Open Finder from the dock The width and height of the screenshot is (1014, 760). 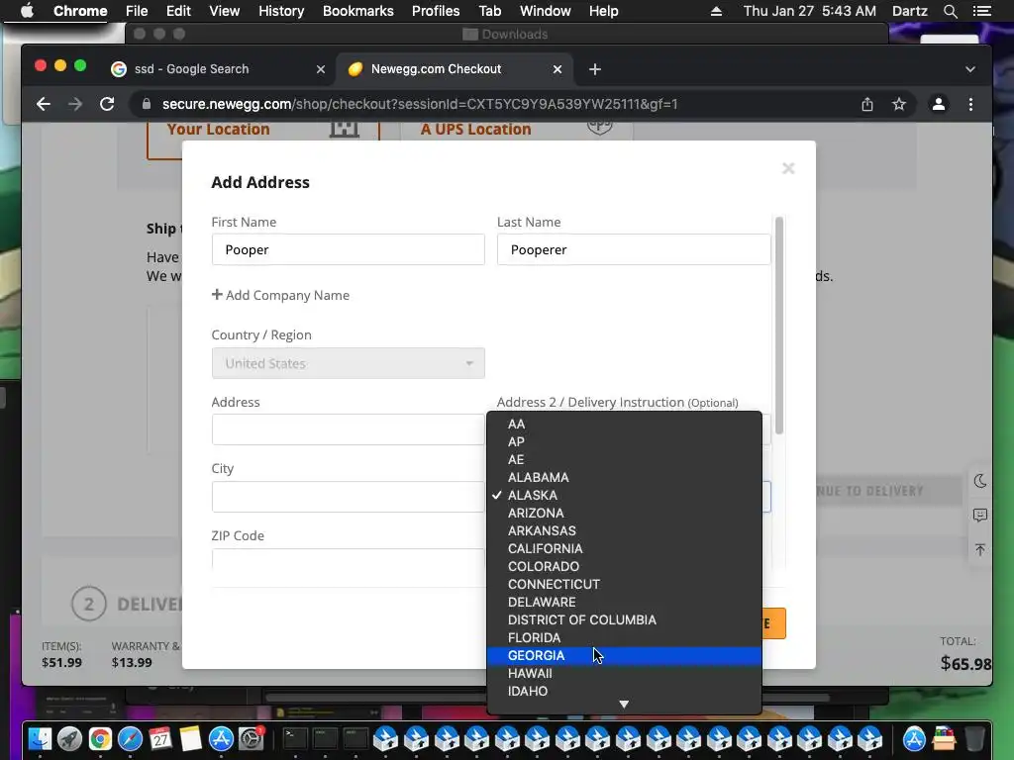(x=40, y=738)
